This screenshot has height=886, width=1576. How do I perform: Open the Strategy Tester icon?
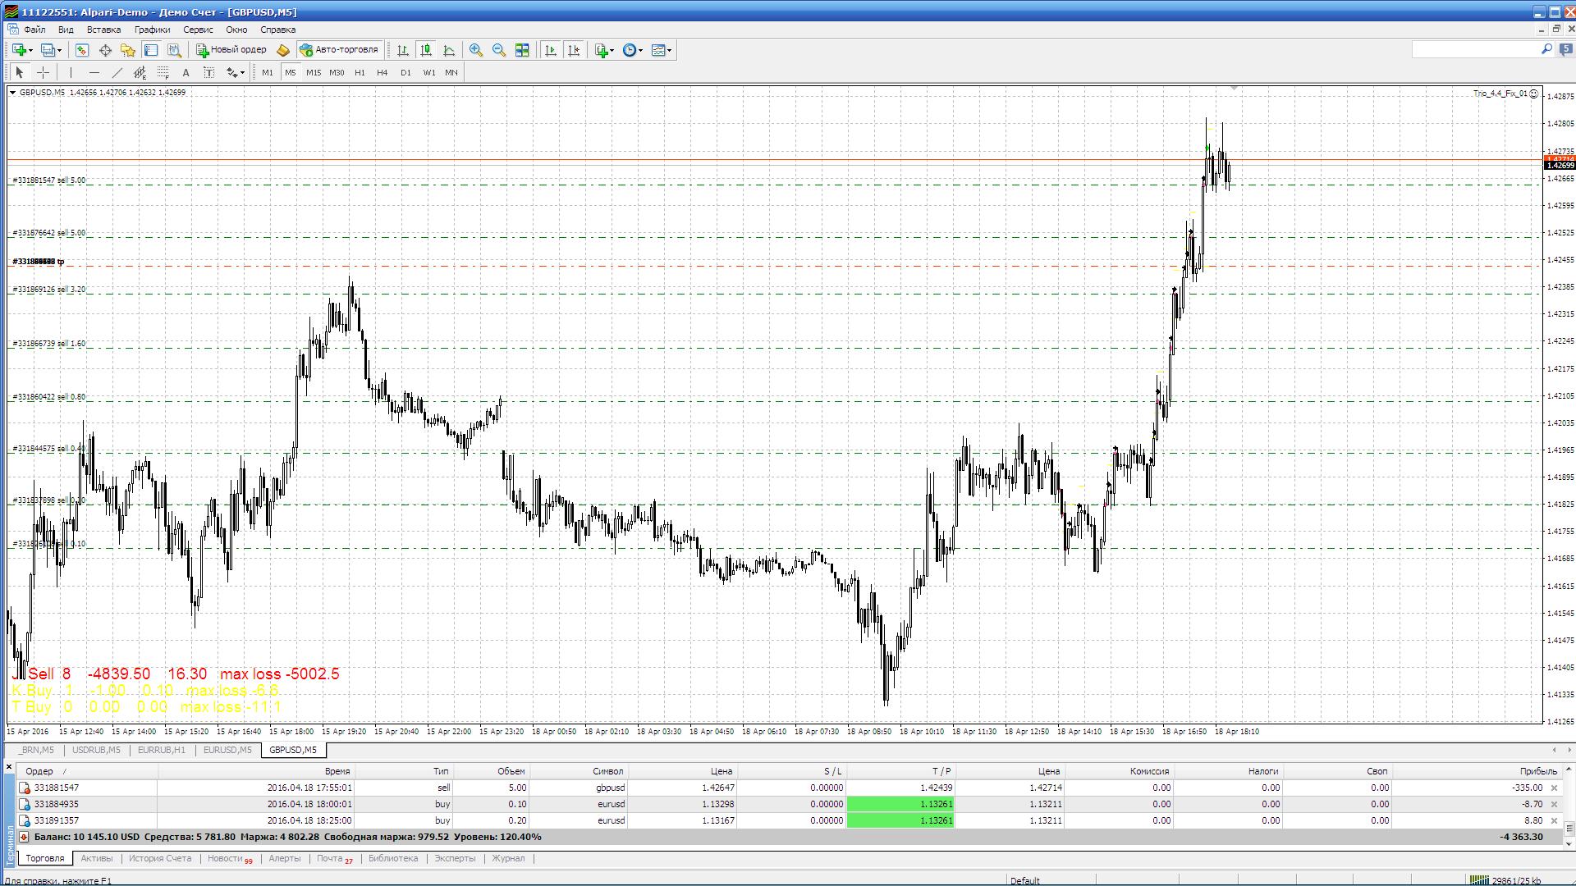(x=174, y=50)
